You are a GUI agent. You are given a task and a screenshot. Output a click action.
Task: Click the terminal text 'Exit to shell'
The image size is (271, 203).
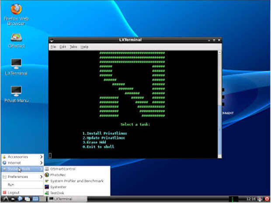[x=100, y=147]
